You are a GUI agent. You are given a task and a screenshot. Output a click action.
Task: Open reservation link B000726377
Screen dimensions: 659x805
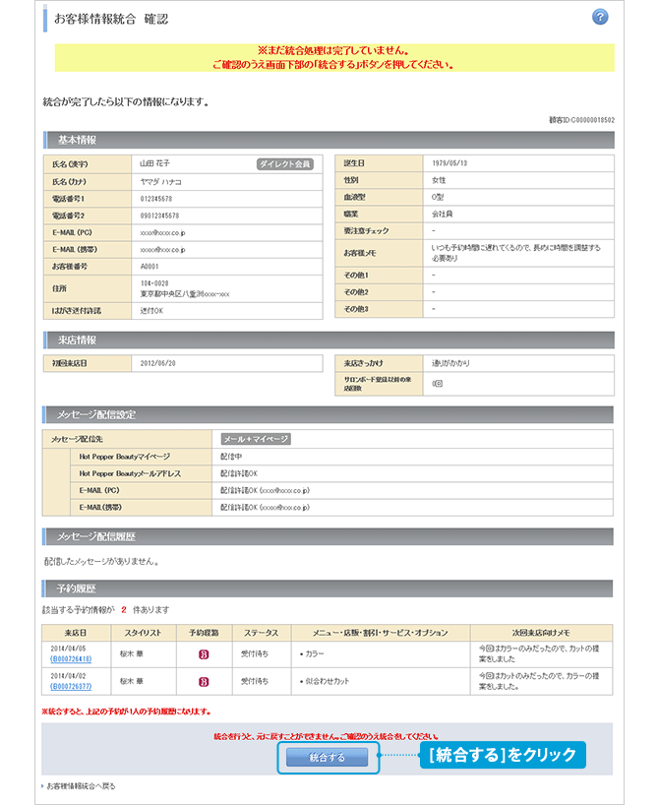click(x=71, y=686)
